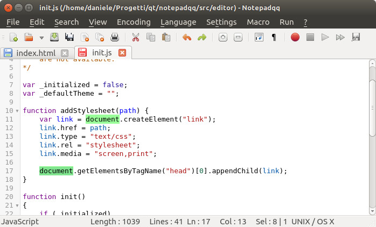Click the Col : 13 status entry
Image resolution: width=376 pixels, height=227 pixels.
(x=233, y=222)
